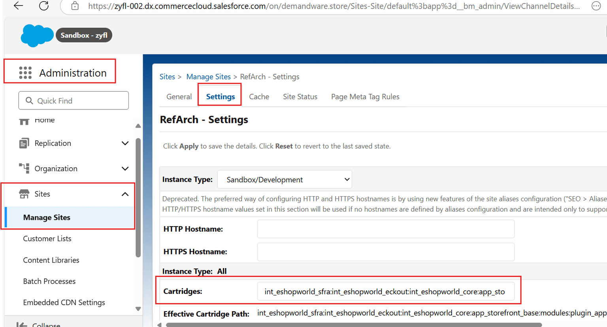Screen dimensions: 607x327
Task: Open Customer Lists in the sidebar
Action: [x=47, y=238]
